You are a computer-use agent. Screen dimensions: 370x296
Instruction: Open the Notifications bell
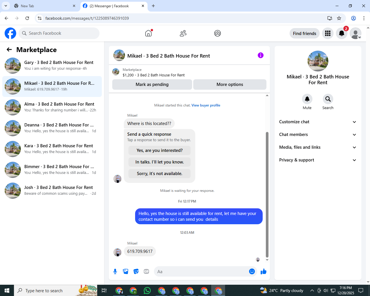point(342,33)
